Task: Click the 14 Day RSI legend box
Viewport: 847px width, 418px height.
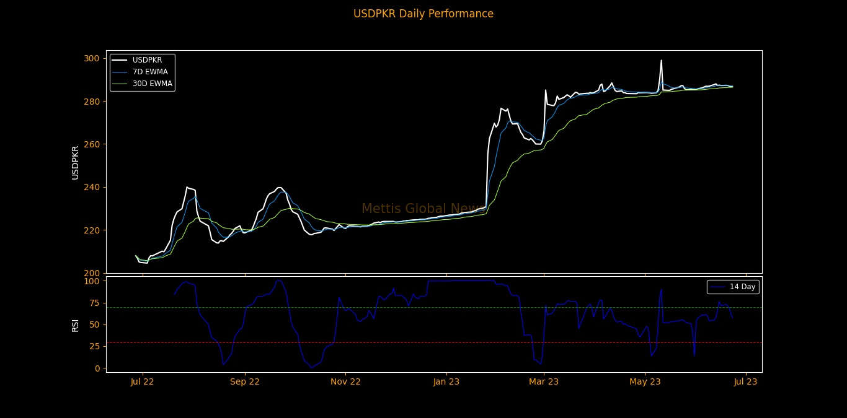Action: pyautogui.click(x=733, y=287)
